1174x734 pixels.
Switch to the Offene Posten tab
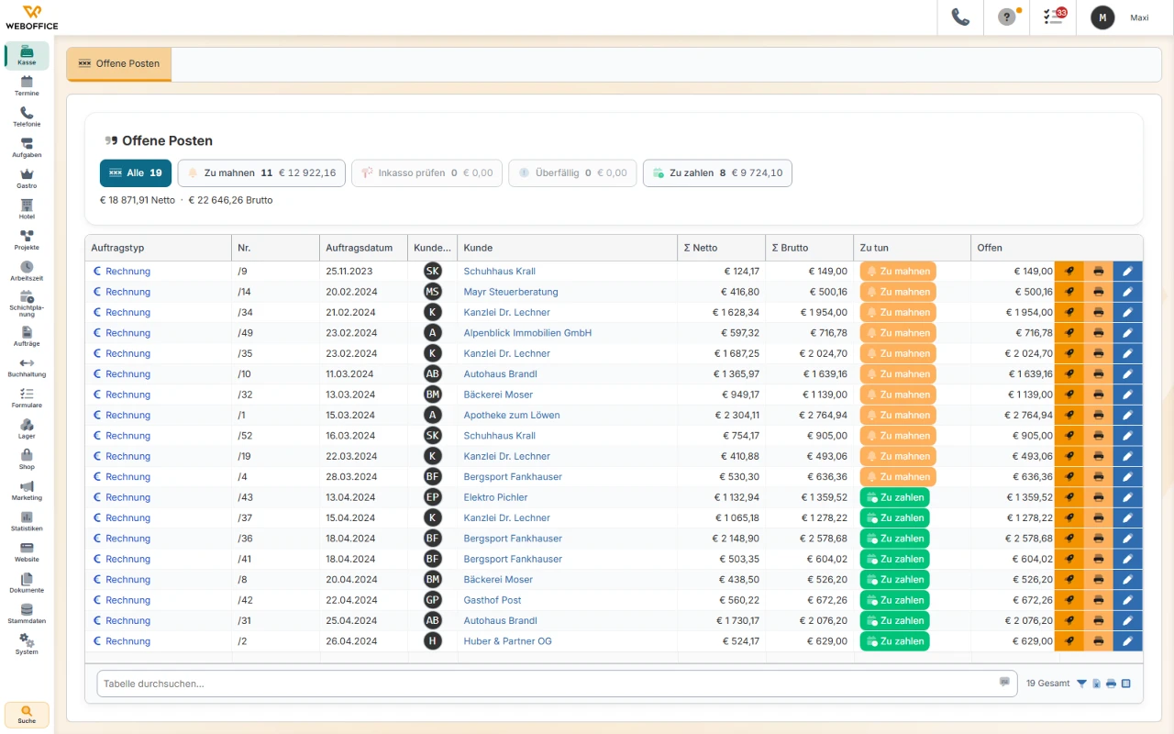[119, 64]
